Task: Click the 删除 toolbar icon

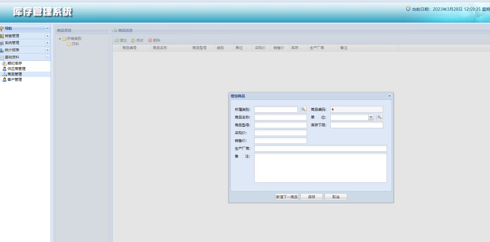Action: tap(150, 40)
